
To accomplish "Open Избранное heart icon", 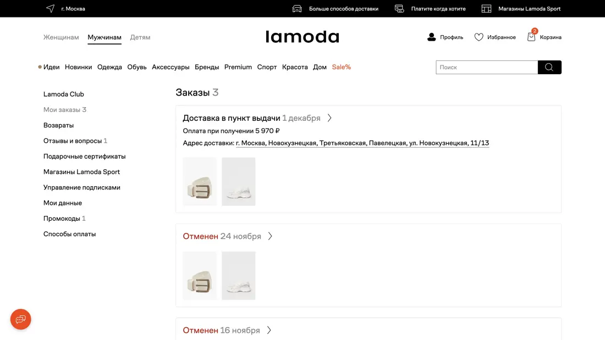I will click(479, 37).
